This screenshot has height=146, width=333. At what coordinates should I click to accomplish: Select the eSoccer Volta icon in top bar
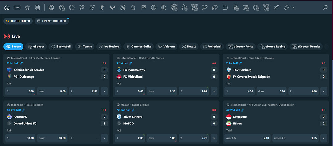(x=174, y=8)
